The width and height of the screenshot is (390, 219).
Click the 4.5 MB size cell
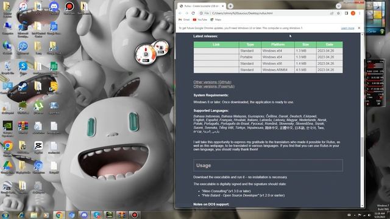(305, 70)
